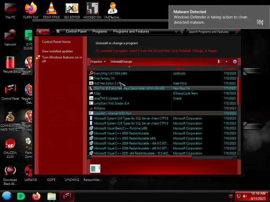
Task: Click the network tray icon
Action: pos(238,196)
